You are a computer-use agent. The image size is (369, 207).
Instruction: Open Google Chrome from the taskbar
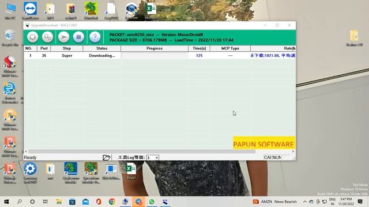pos(112,202)
